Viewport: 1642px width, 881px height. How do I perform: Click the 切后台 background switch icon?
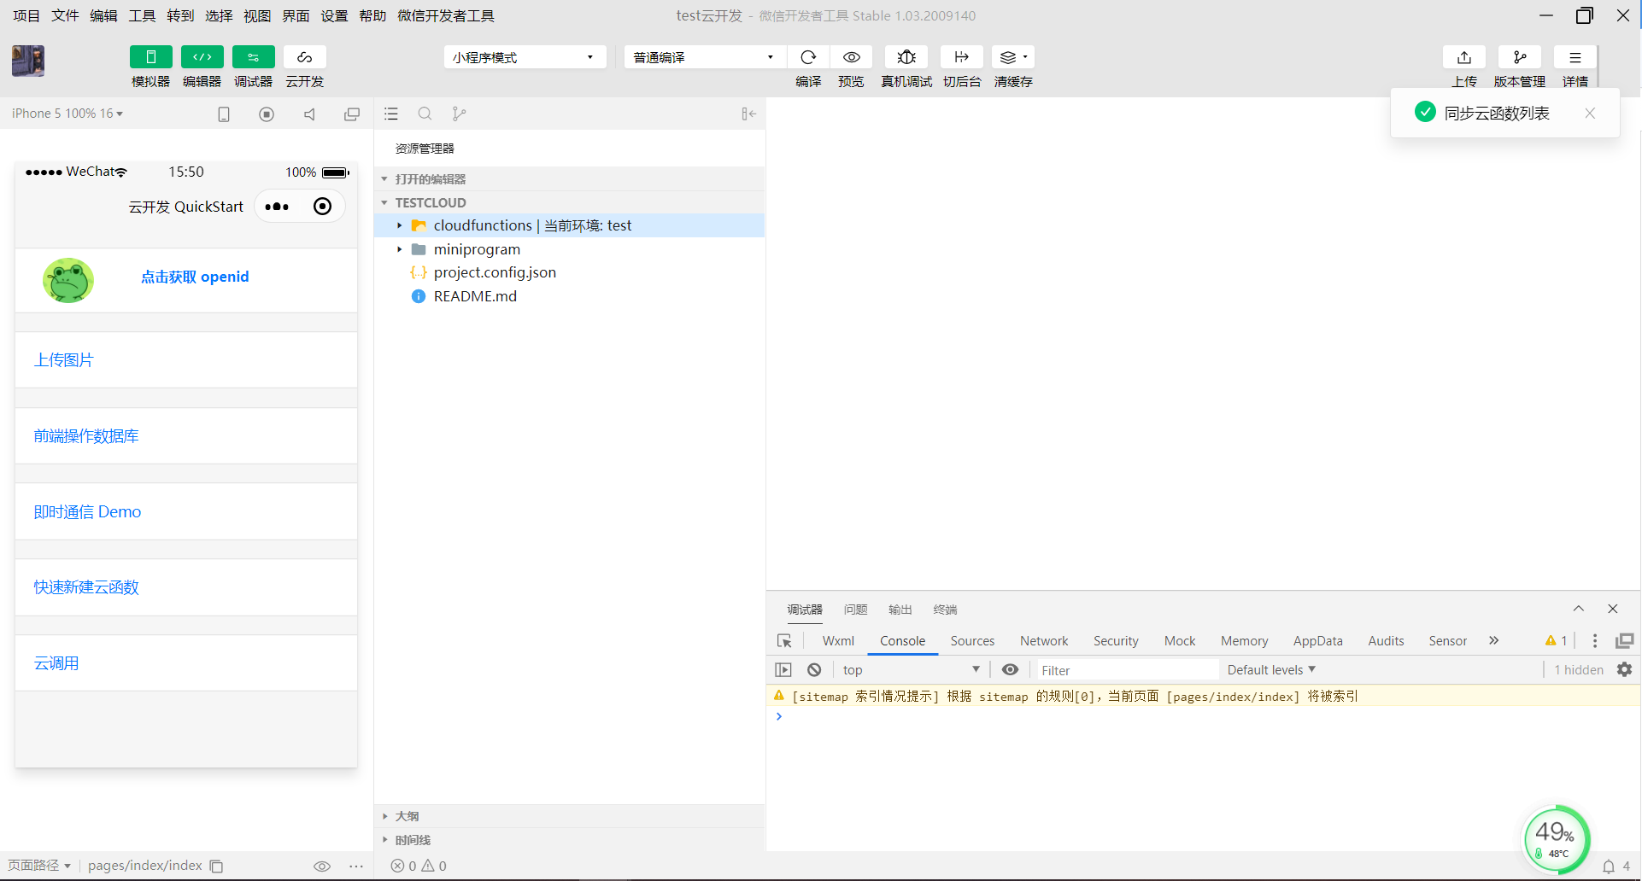tap(960, 56)
